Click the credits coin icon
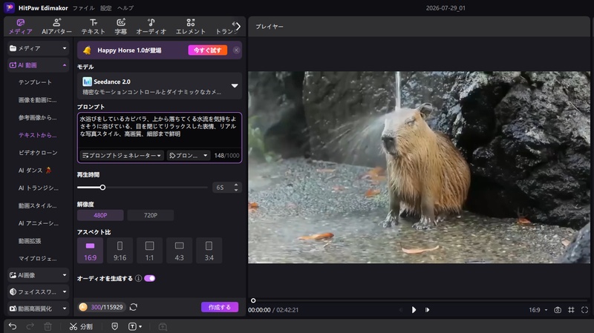The image size is (594, 333). tap(83, 307)
